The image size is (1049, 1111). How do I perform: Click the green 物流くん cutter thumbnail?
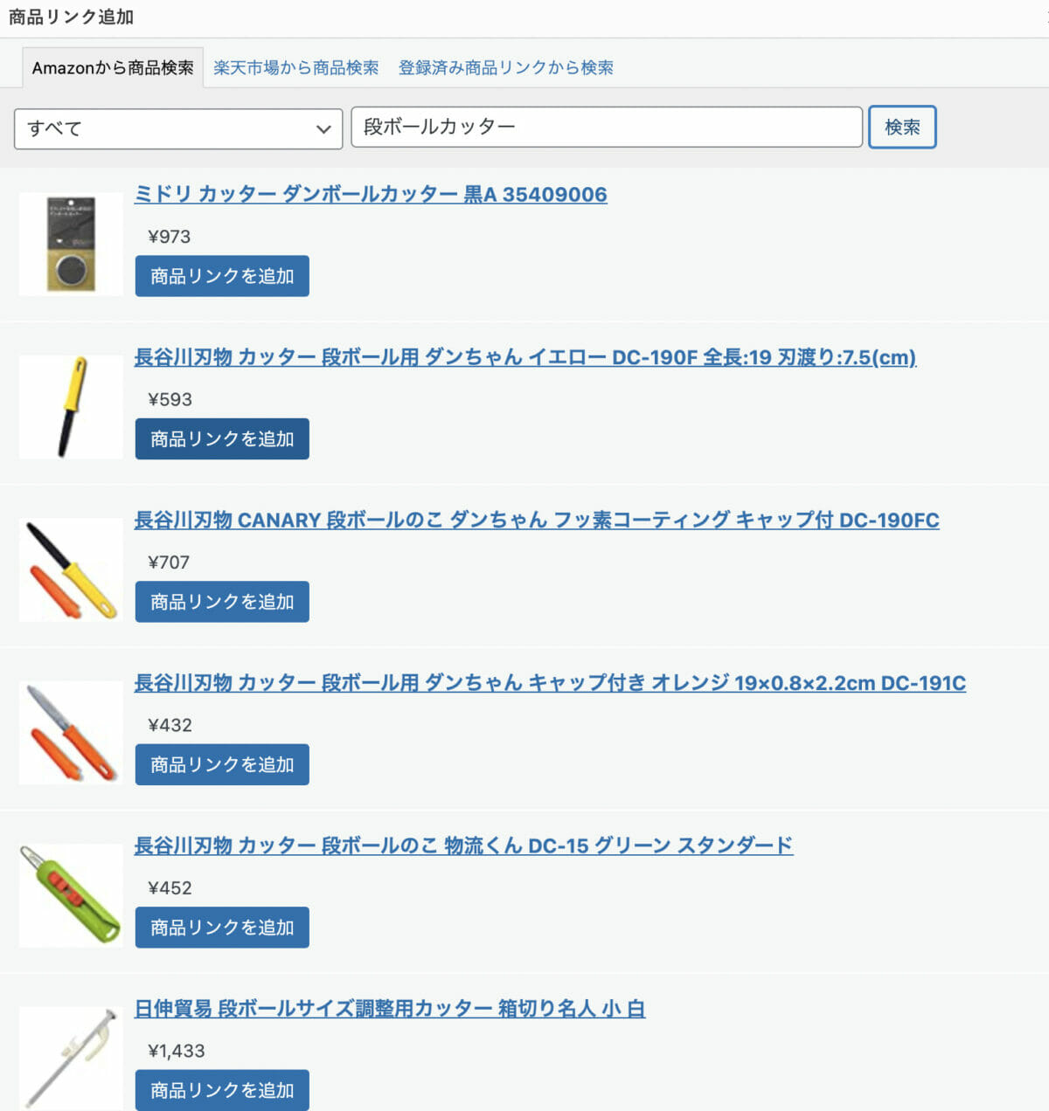point(71,895)
